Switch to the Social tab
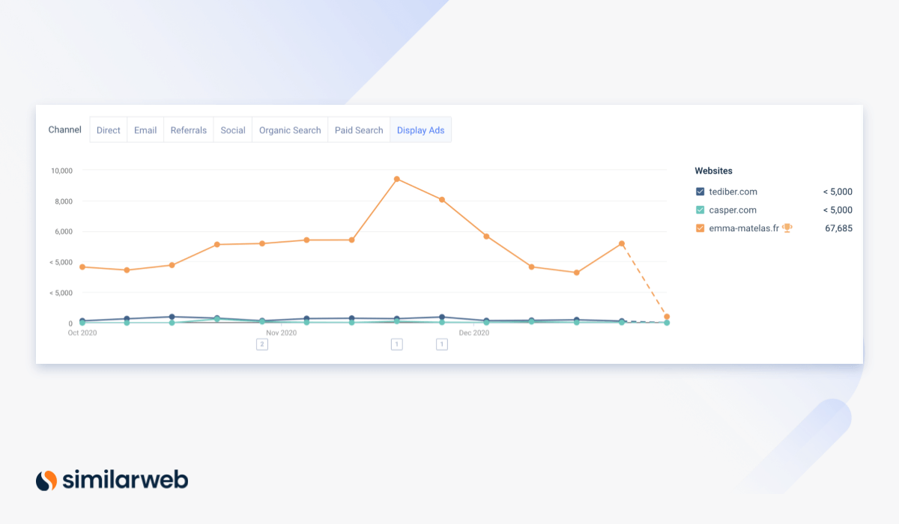 click(x=233, y=130)
